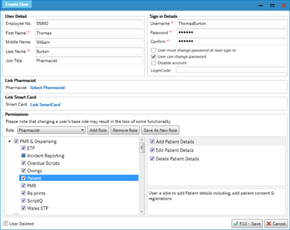This screenshot has width=290, height=230.
Task: Open the Link SmartCard link
Action: 45,105
